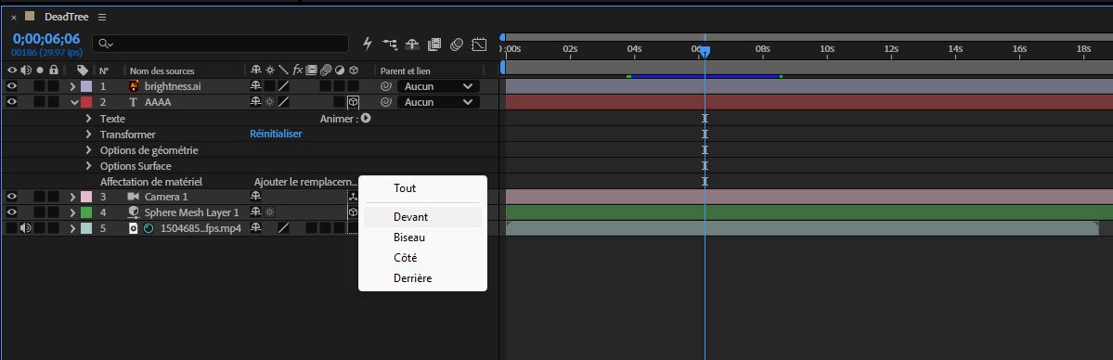Click the lavender label color of brightness.ai
Image resolution: width=1113 pixels, height=360 pixels.
coord(86,86)
